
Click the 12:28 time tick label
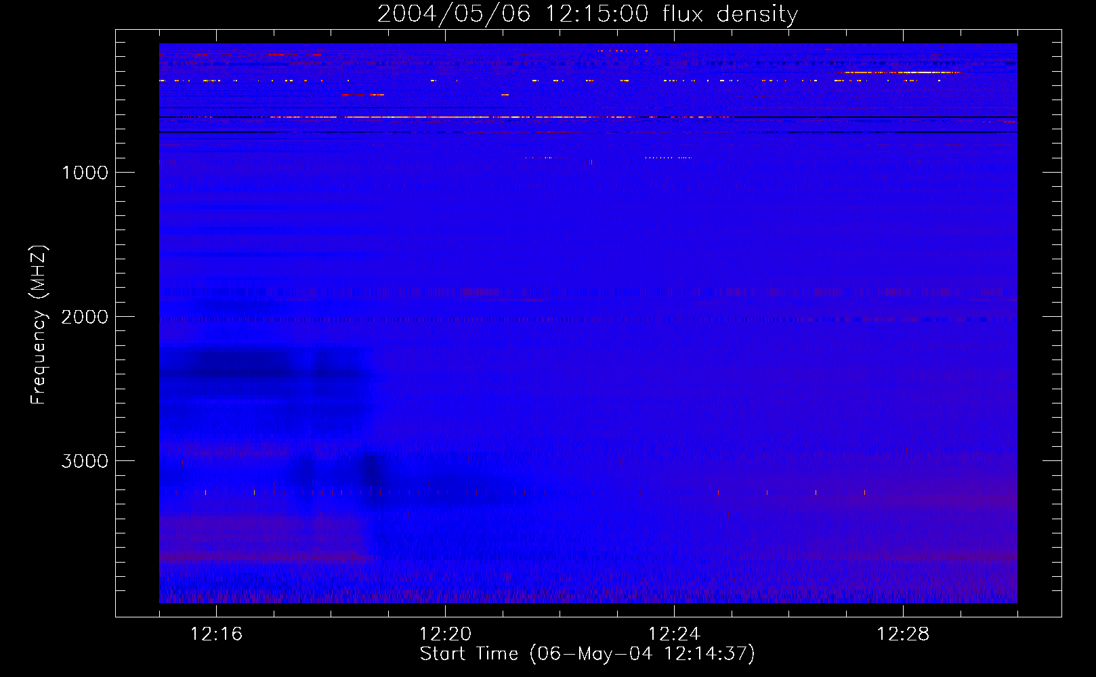(x=903, y=634)
